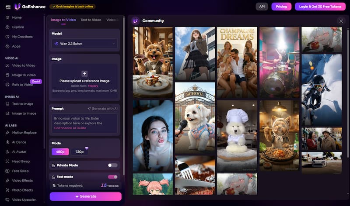350x206 pixels.
Task: Click the Image to Video sidebar icon
Action: click(7, 75)
